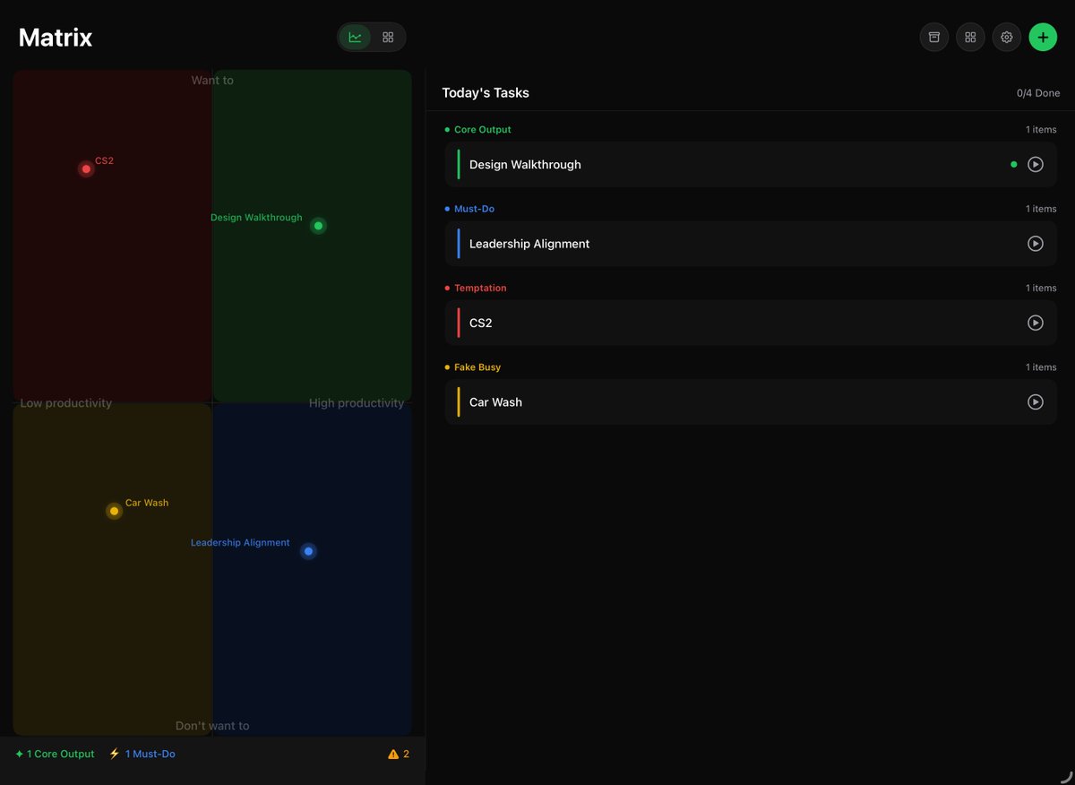Click the 'Car Wash' label in the matrix
The width and height of the screenshot is (1075, 785).
(x=147, y=503)
